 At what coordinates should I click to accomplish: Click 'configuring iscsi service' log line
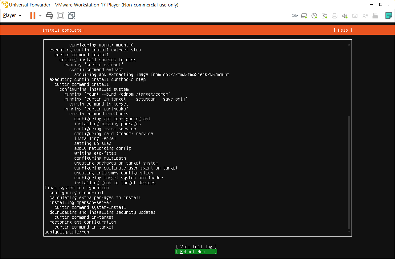pyautogui.click(x=105, y=129)
